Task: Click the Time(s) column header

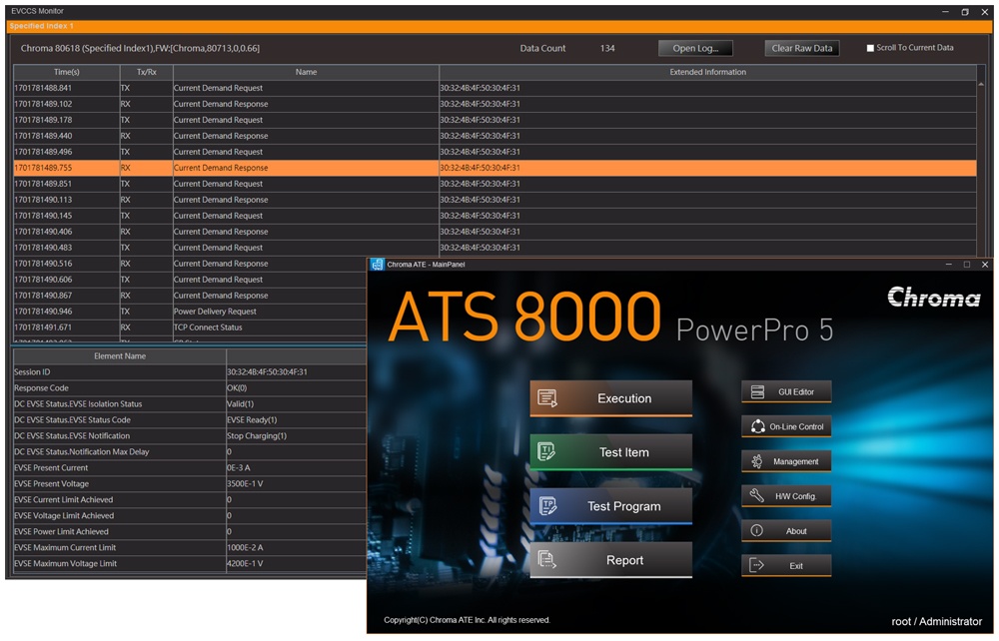Action: [x=66, y=72]
